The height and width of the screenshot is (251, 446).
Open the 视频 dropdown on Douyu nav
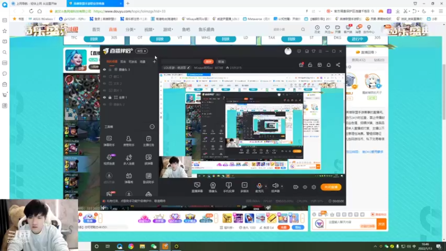pos(149,30)
